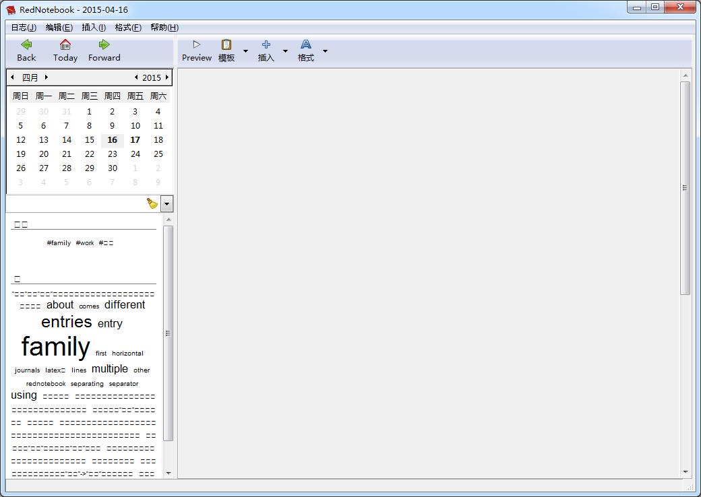Open the 帮助(H) menu
Image resolution: width=701 pixels, height=497 pixels.
[x=164, y=28]
